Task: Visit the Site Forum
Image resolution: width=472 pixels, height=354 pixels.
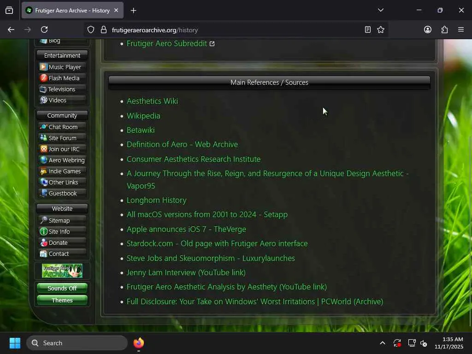Action: tap(62, 138)
